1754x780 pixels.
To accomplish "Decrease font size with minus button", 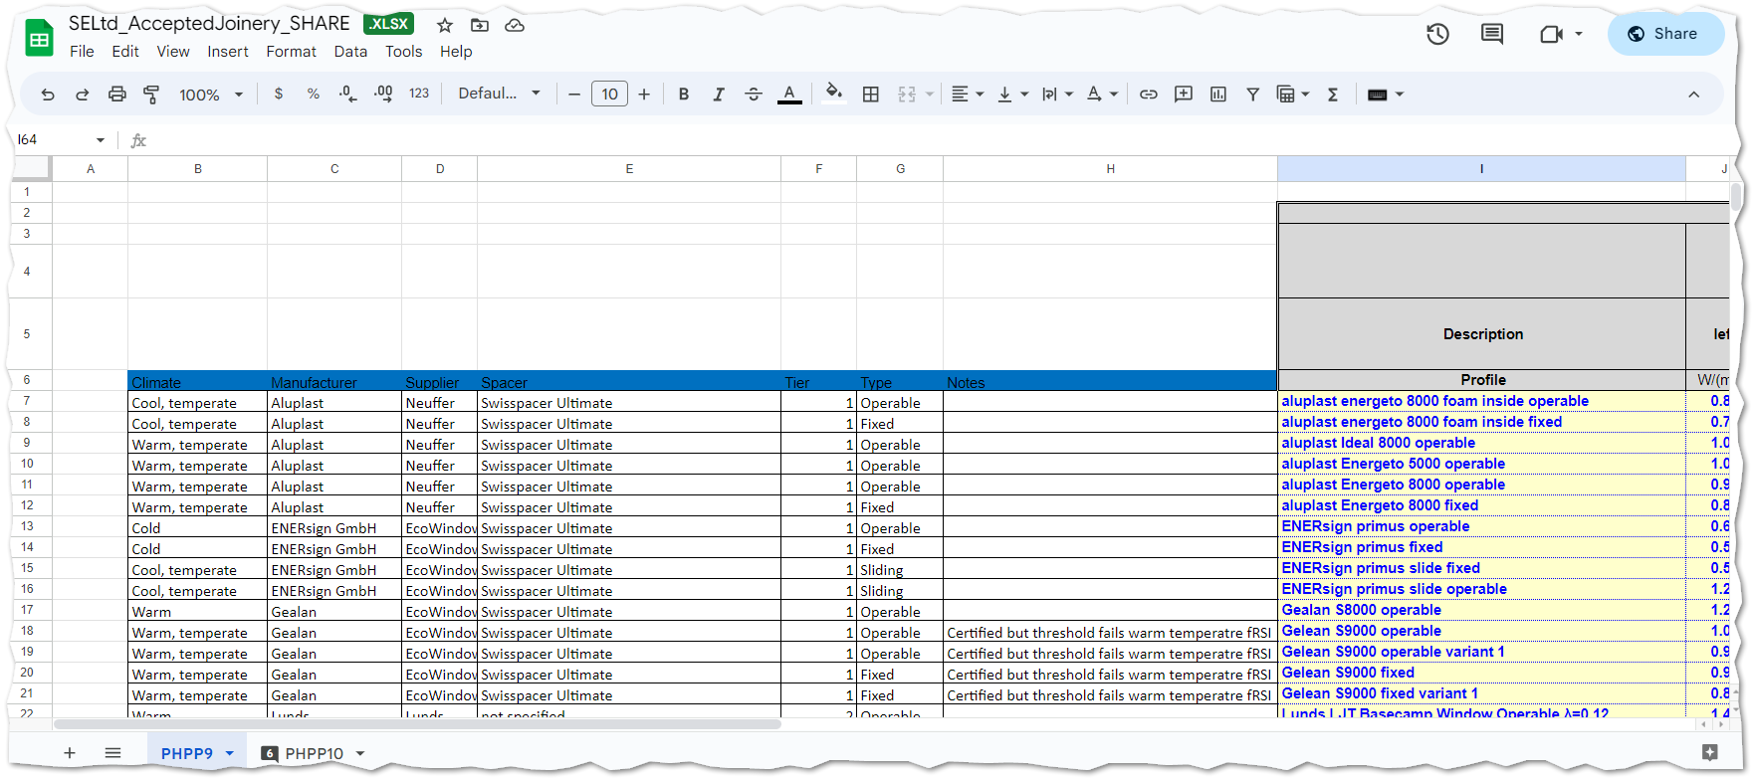I will click(574, 95).
